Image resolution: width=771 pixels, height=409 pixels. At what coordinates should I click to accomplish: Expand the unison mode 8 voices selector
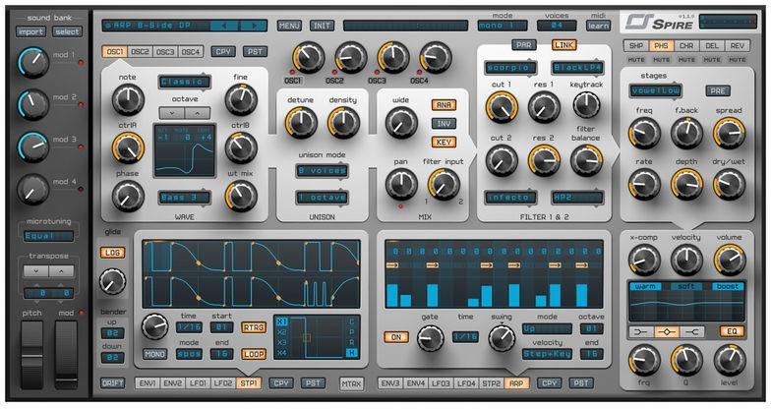pos(322,170)
